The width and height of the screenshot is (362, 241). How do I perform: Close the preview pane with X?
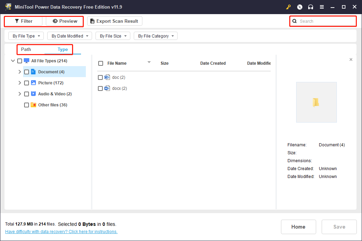[351, 60]
